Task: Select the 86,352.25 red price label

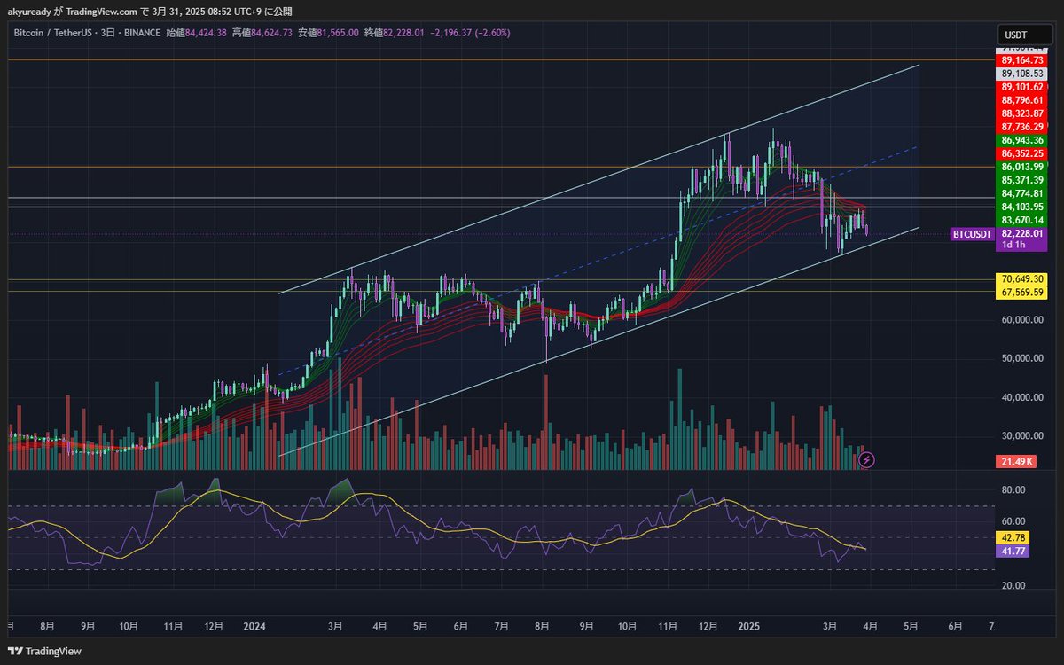Action: click(1021, 153)
